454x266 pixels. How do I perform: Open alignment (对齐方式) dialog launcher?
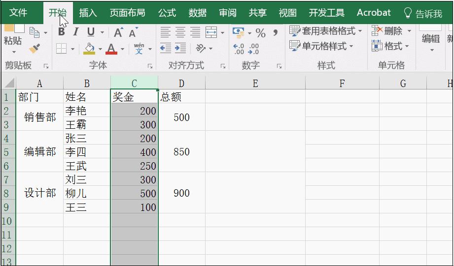click(223, 66)
